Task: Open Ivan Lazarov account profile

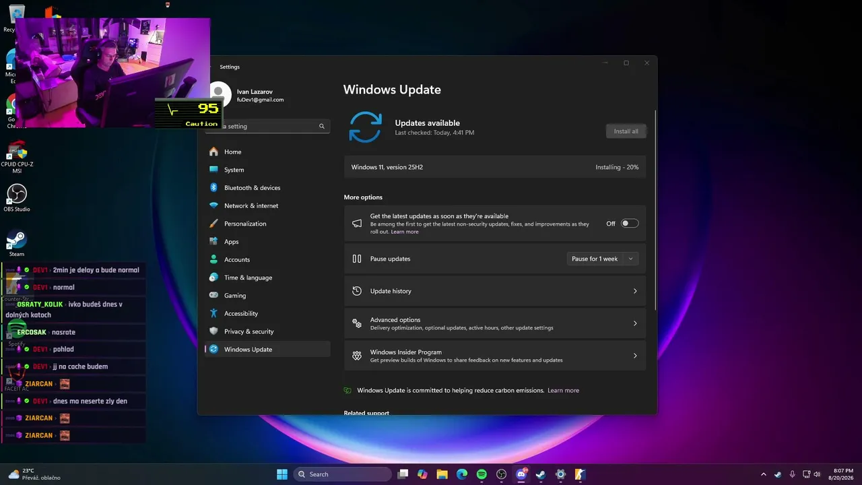Action: (x=260, y=95)
